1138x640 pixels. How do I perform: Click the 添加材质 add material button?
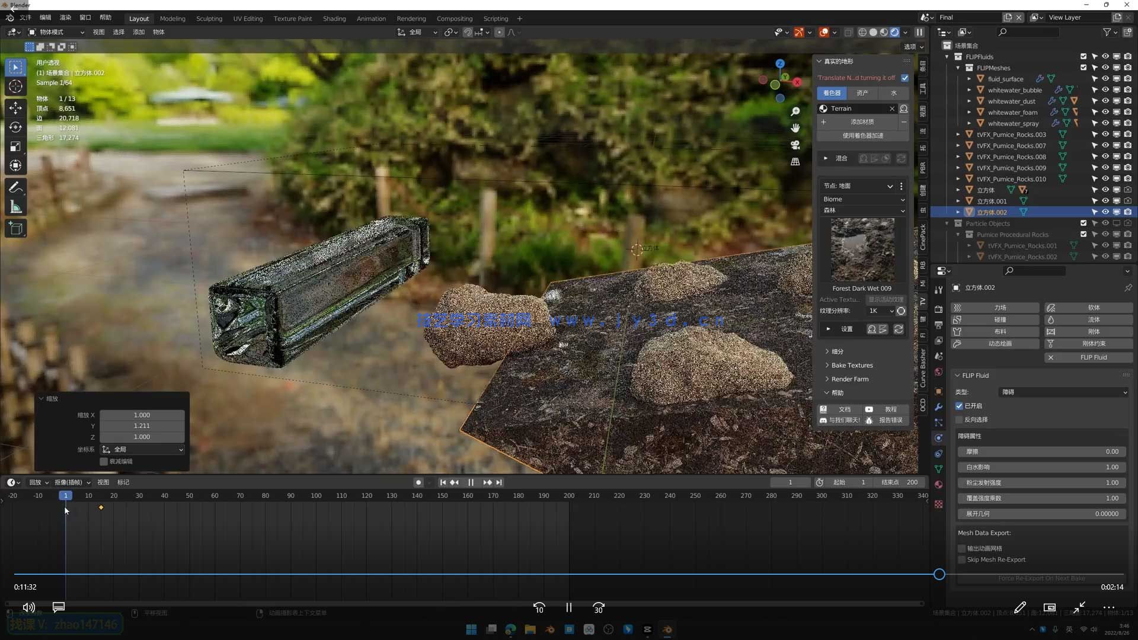pos(862,122)
